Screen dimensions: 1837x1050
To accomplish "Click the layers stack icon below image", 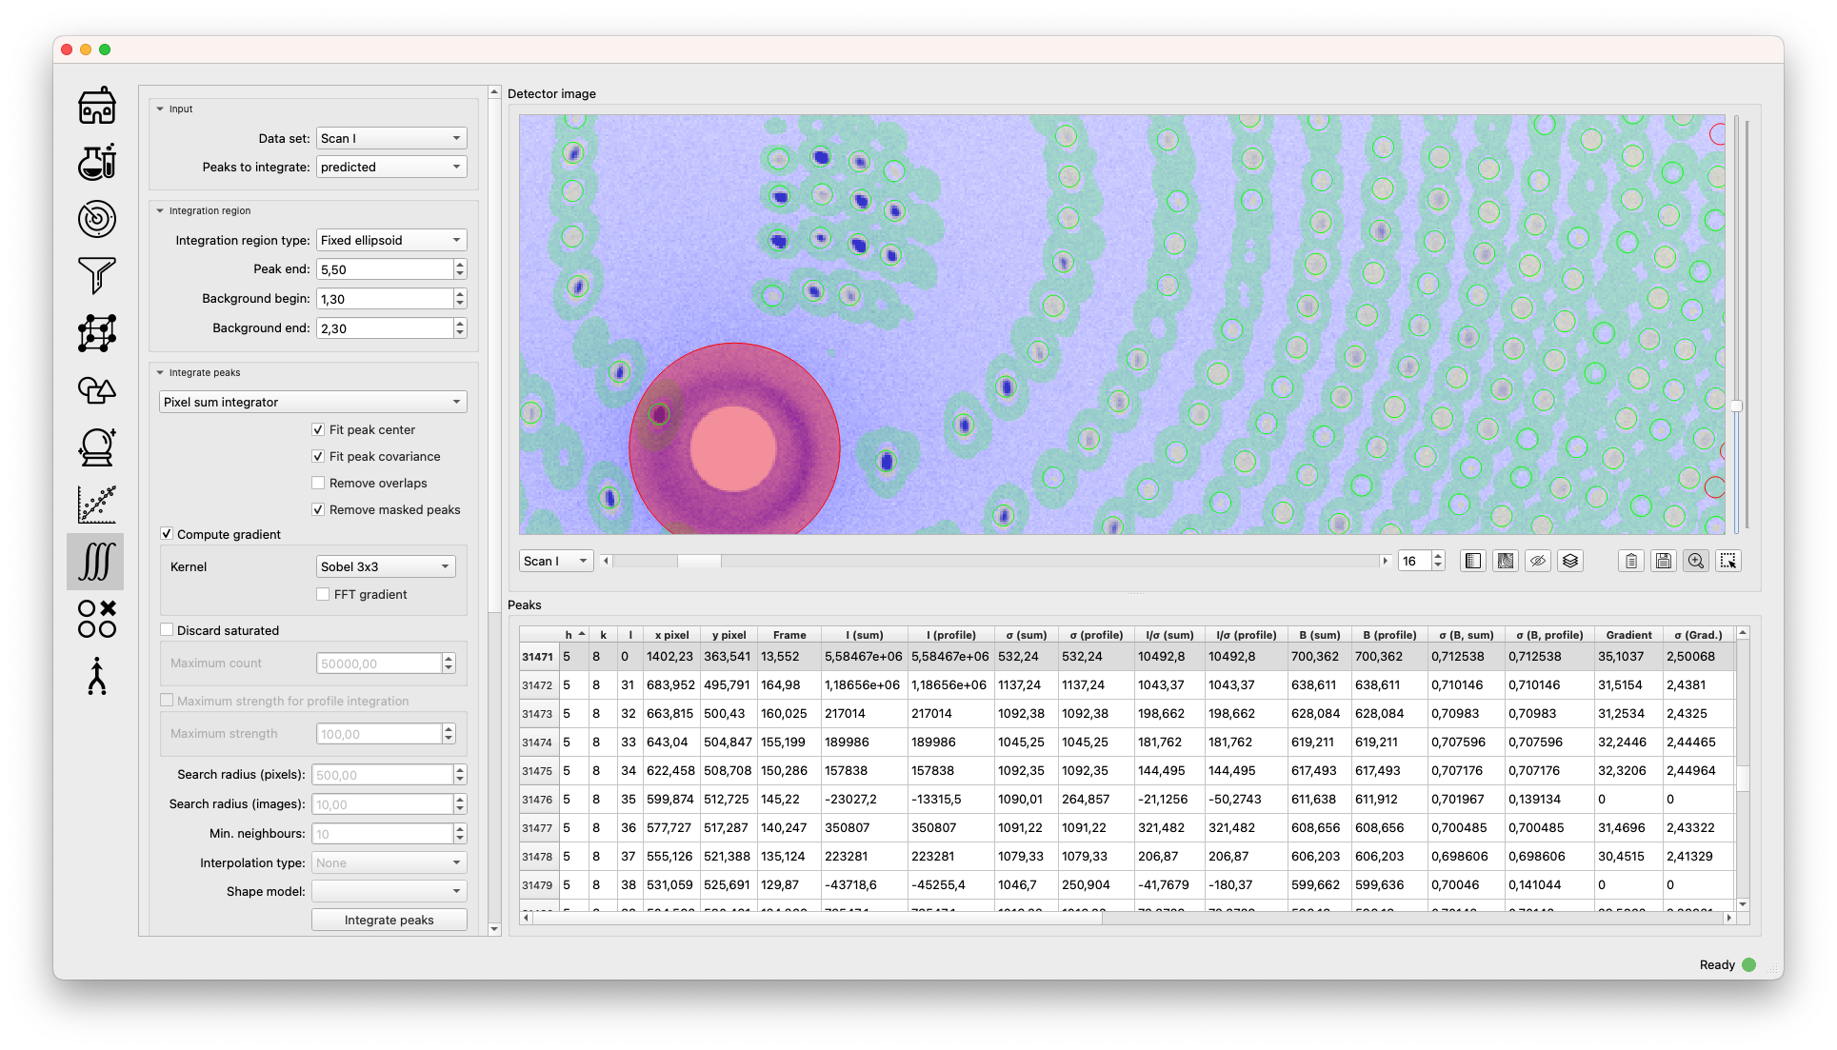I will pyautogui.click(x=1570, y=561).
